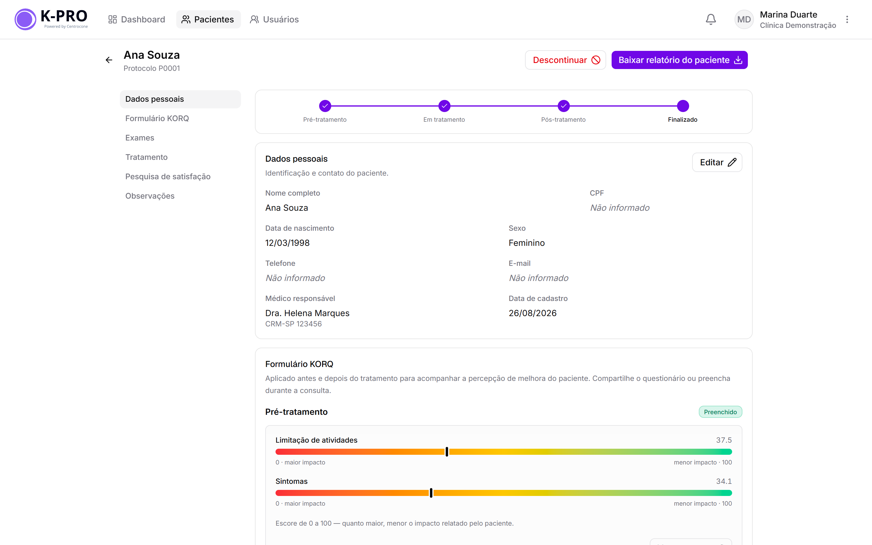Viewport: 872px width, 545px height.
Task: Click the Preenchido status badge
Action: pos(720,412)
